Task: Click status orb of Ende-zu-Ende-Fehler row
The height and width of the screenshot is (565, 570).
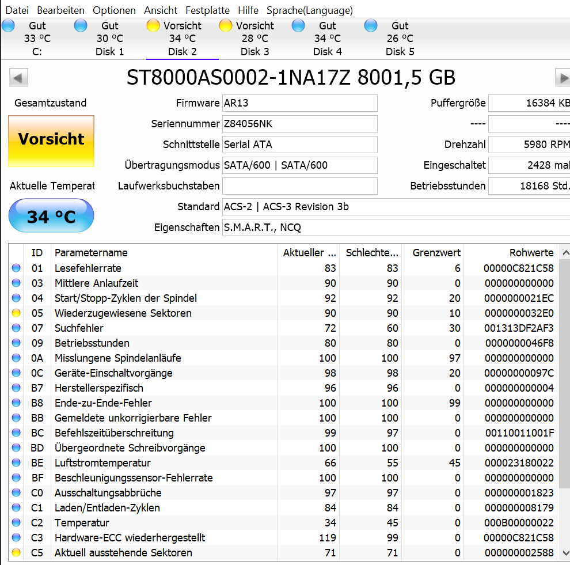Action: [16, 403]
